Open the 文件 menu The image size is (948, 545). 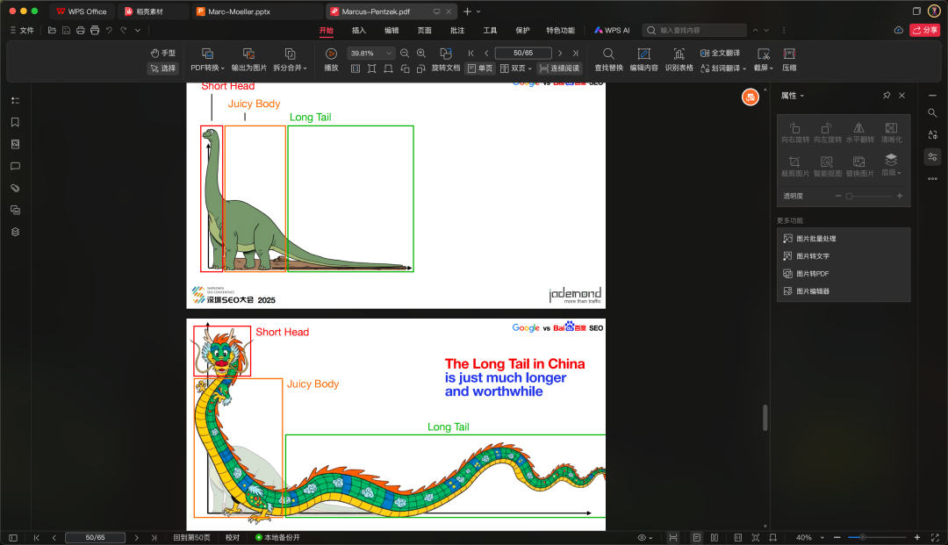[22, 30]
